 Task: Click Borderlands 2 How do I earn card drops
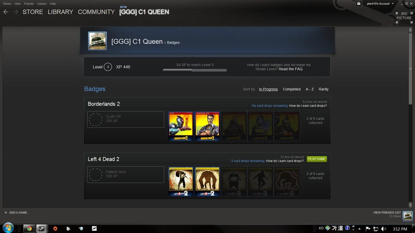pos(308,106)
